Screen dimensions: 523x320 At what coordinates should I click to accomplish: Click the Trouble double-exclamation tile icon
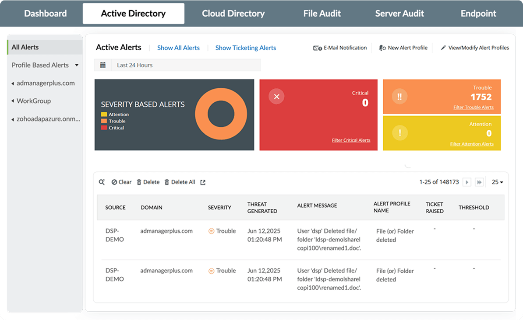399,97
